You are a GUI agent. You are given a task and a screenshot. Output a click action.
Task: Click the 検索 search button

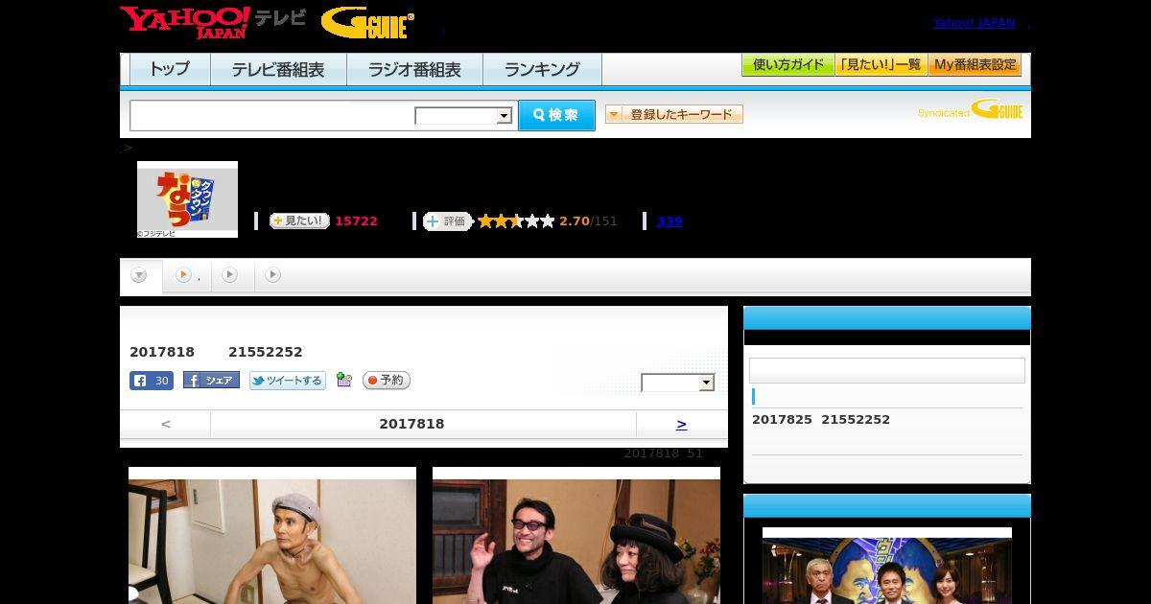[556, 115]
